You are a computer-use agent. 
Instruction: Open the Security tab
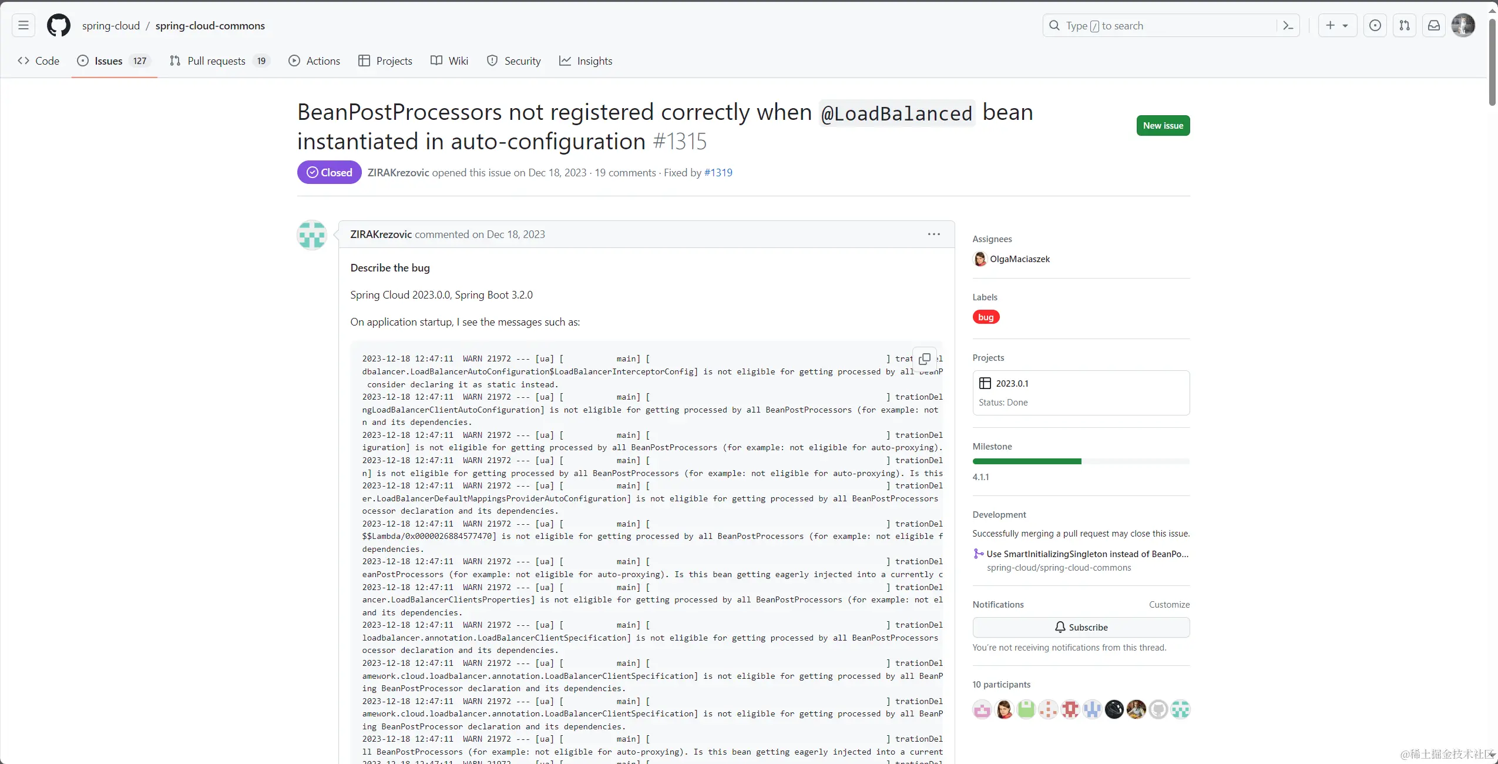pos(514,60)
